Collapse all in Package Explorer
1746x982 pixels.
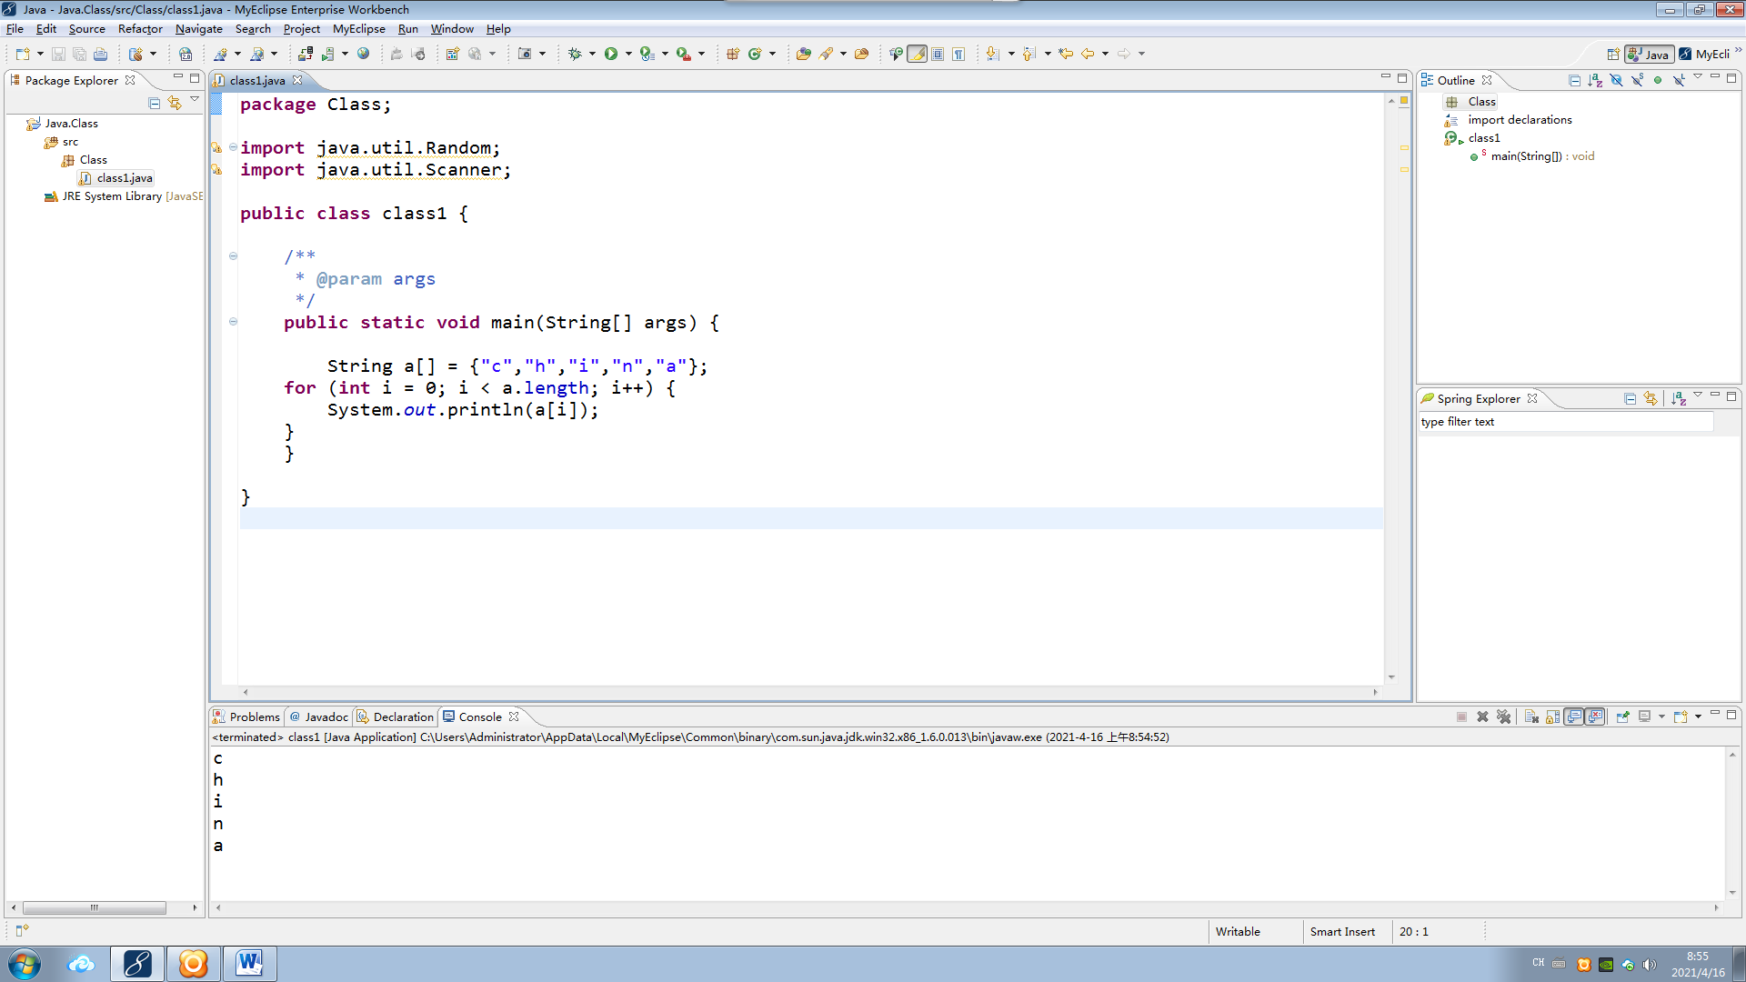pyautogui.click(x=155, y=103)
